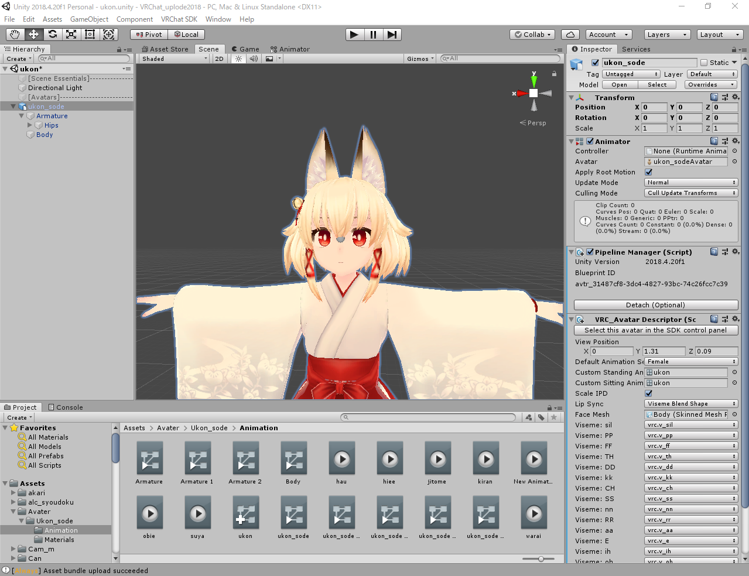Select the Rotate tool
This screenshot has width=749, height=576.
pyautogui.click(x=53, y=35)
